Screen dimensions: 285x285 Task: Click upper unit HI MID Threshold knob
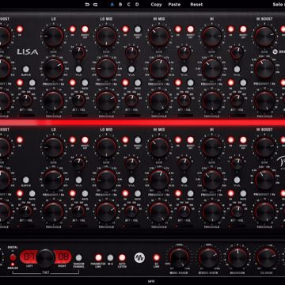coord(159,101)
